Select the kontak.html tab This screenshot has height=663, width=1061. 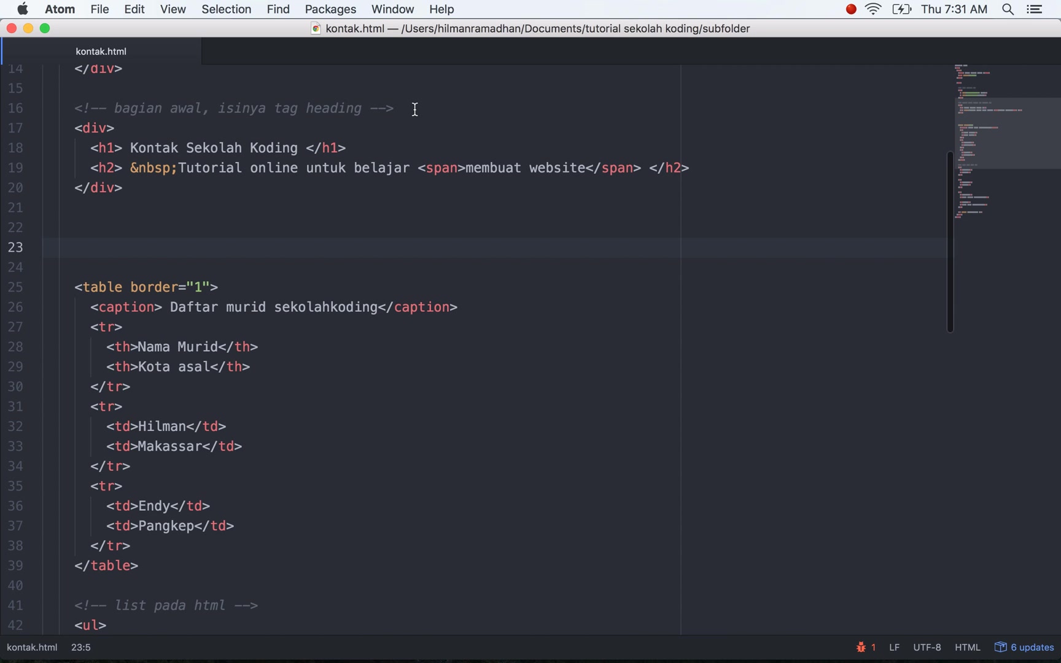pyautogui.click(x=101, y=52)
